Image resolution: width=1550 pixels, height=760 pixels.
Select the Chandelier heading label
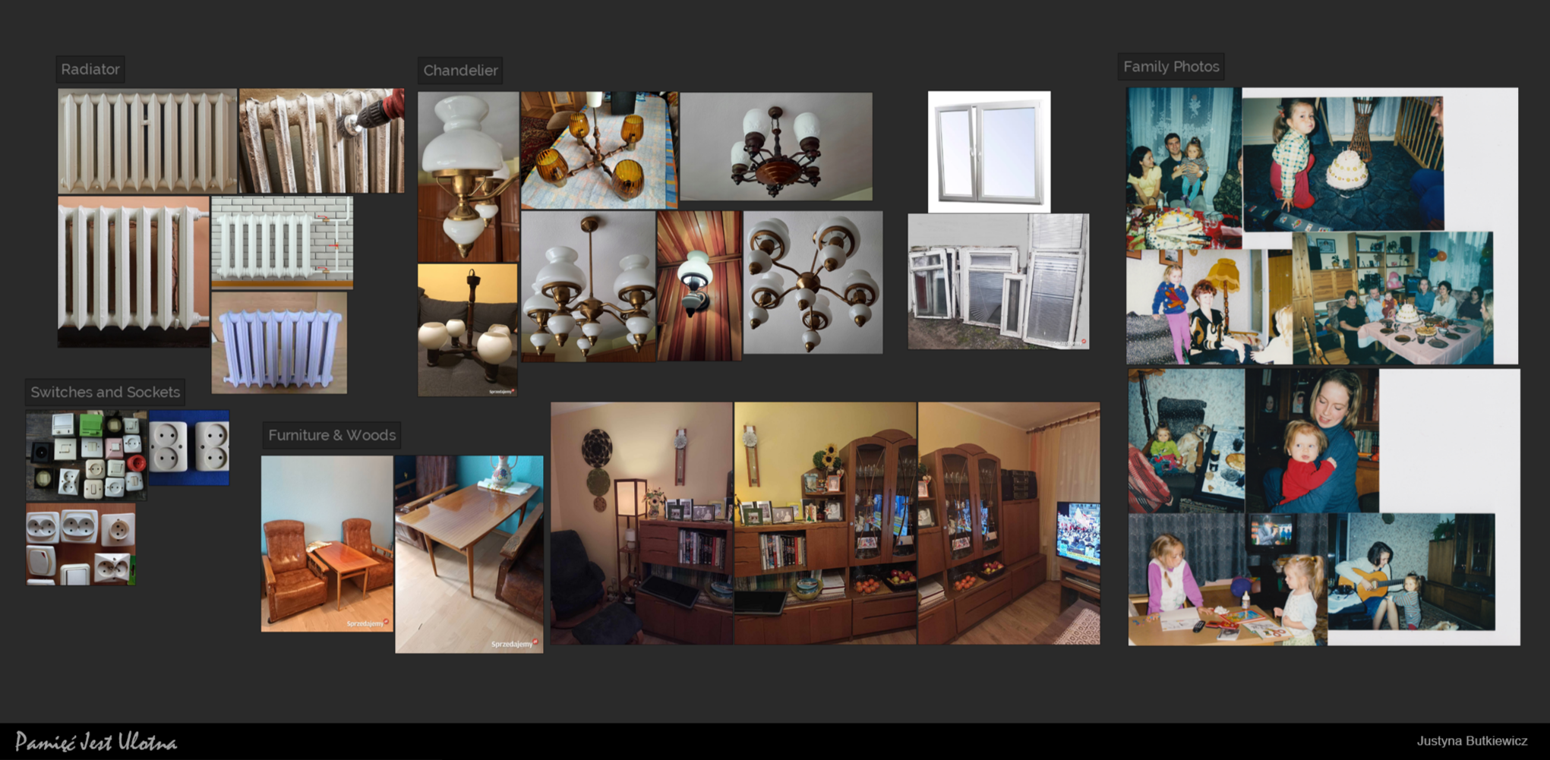click(460, 71)
